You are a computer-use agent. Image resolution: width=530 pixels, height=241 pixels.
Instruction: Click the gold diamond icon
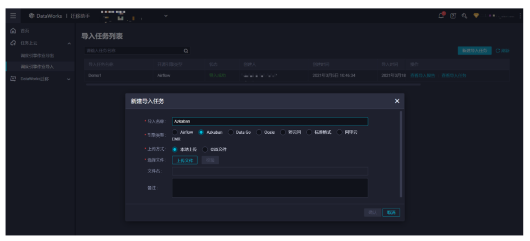coord(476,16)
